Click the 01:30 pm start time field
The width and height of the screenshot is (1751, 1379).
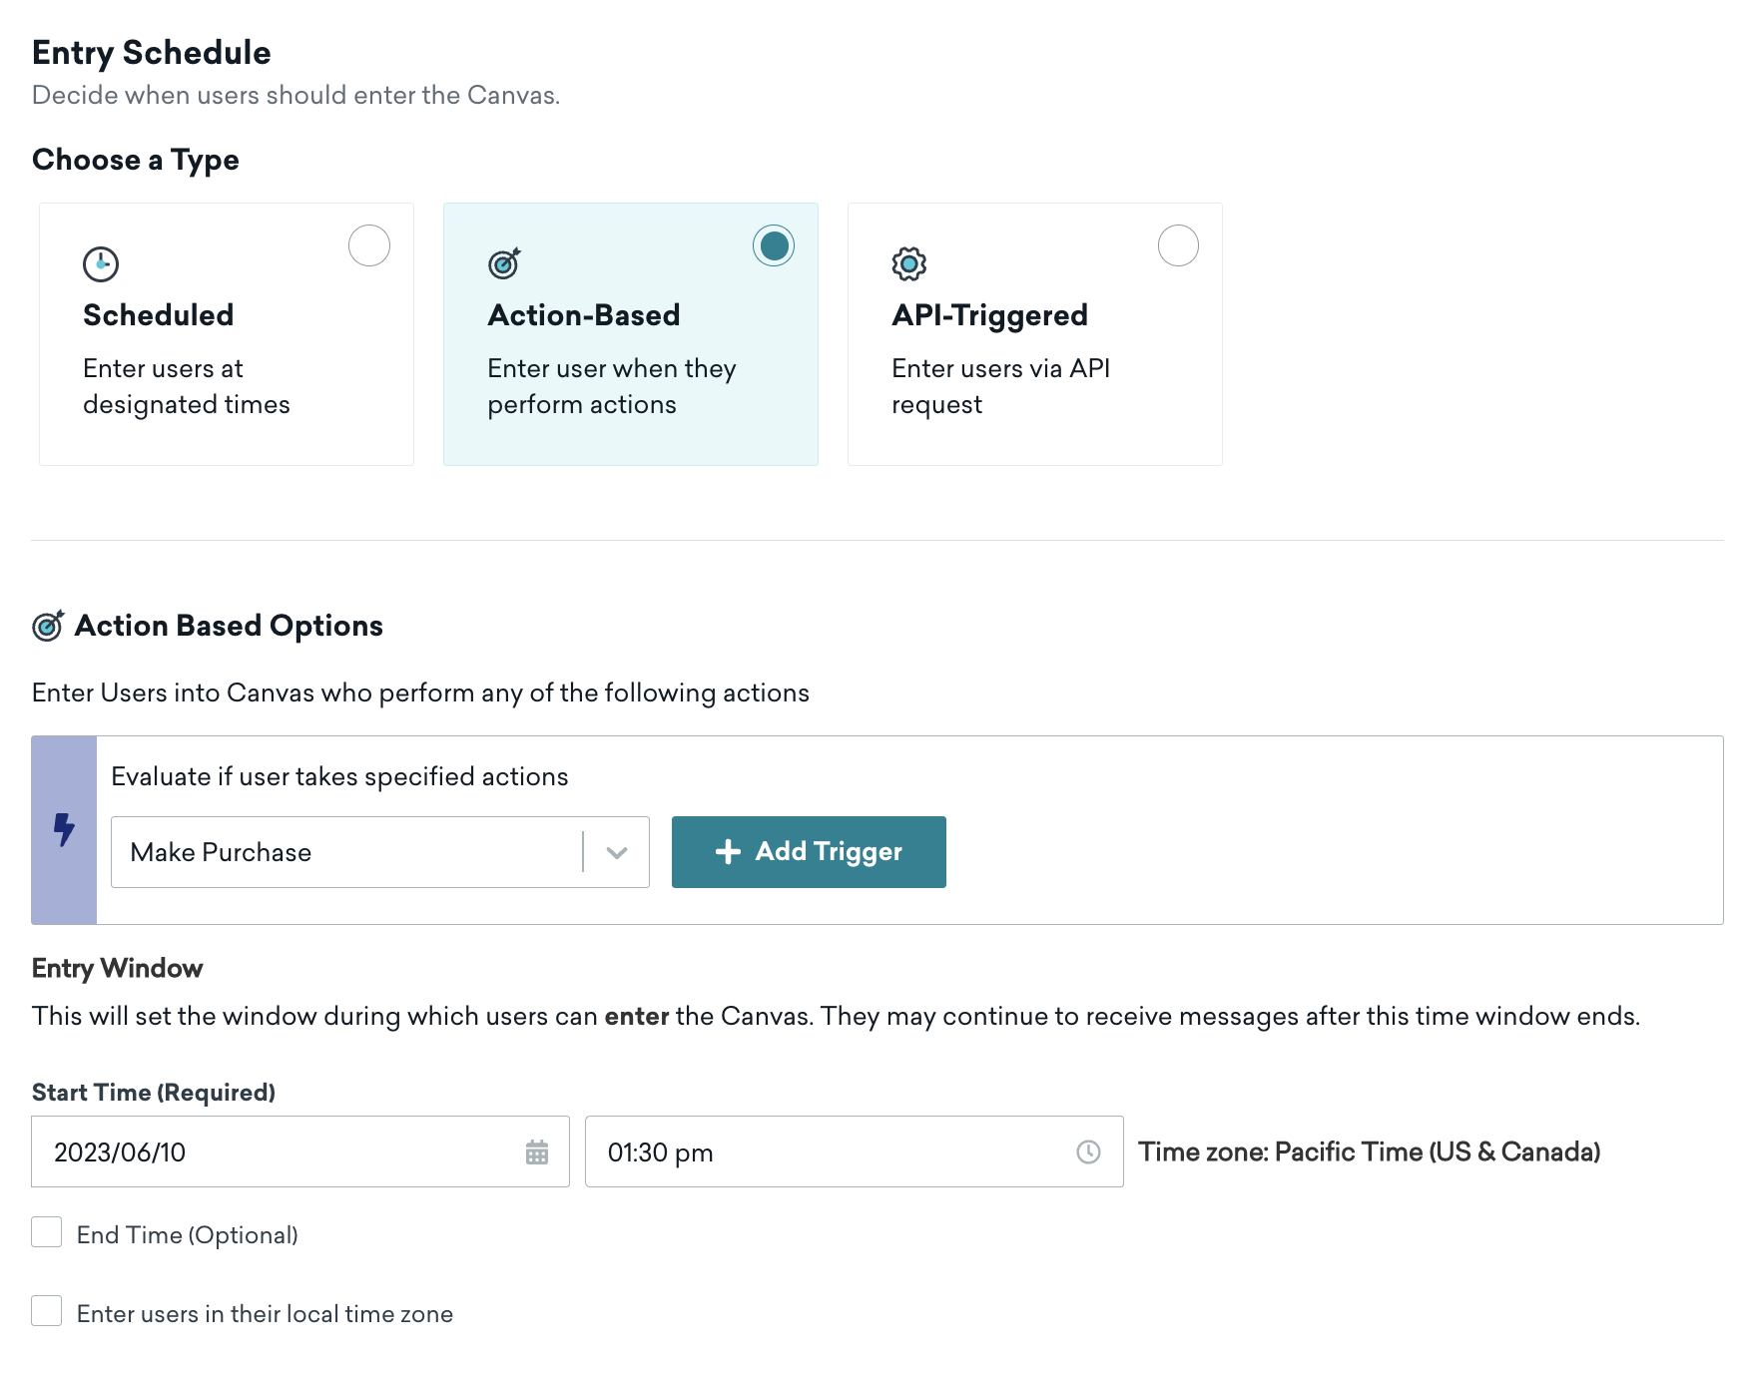(x=829, y=1152)
